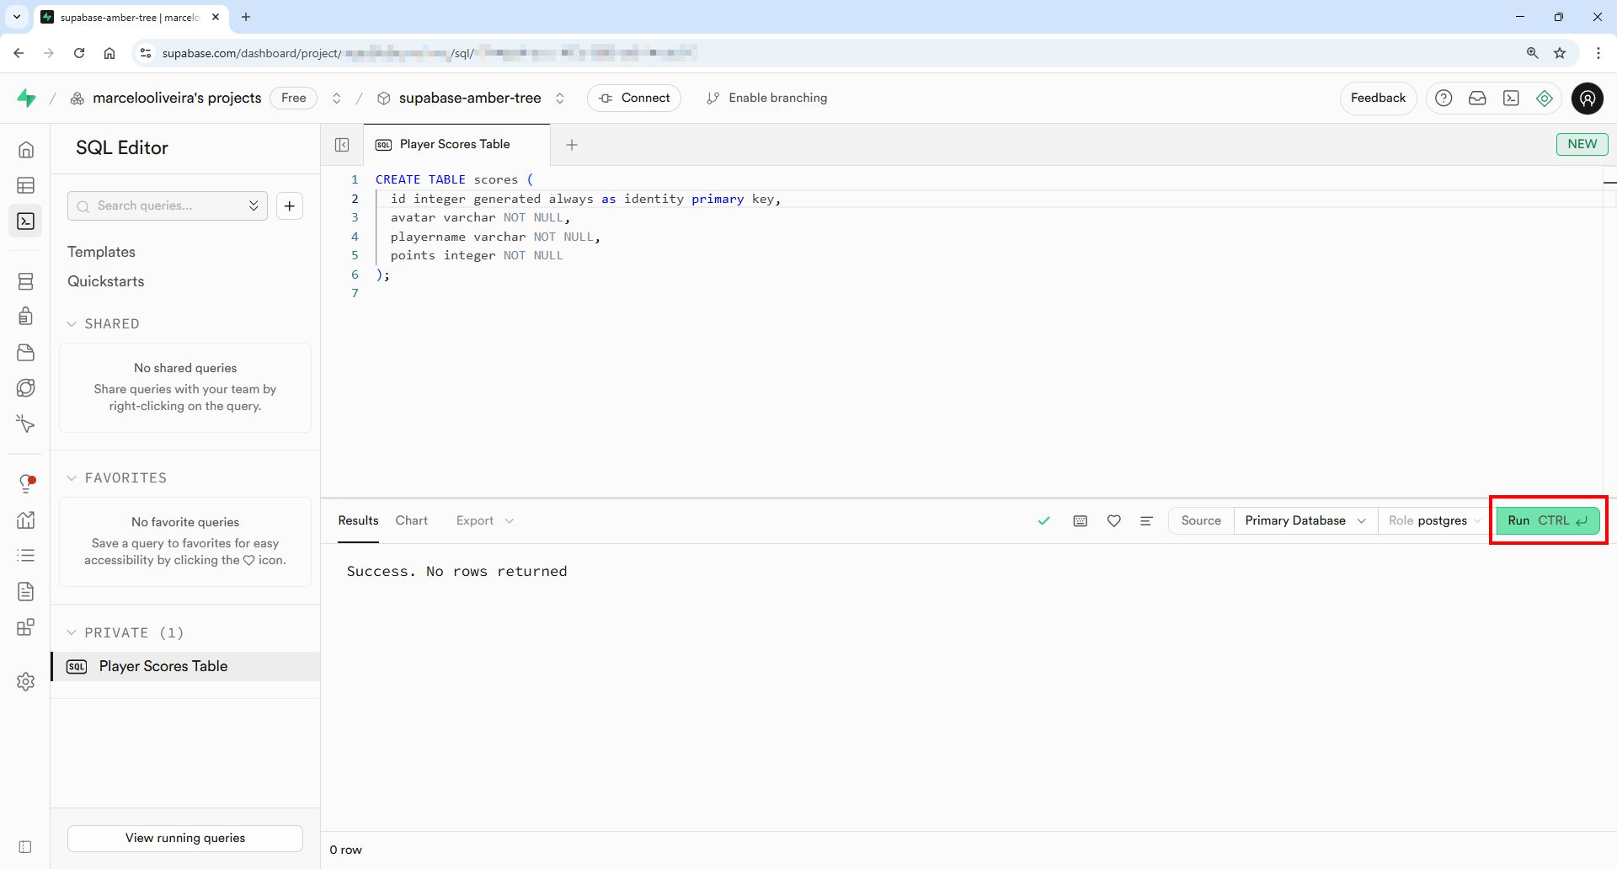Open the Storage sidebar icon

[27, 353]
